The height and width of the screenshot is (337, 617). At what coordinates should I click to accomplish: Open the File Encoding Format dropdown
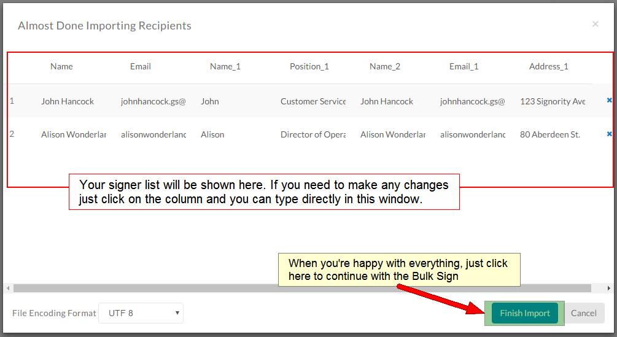141,313
